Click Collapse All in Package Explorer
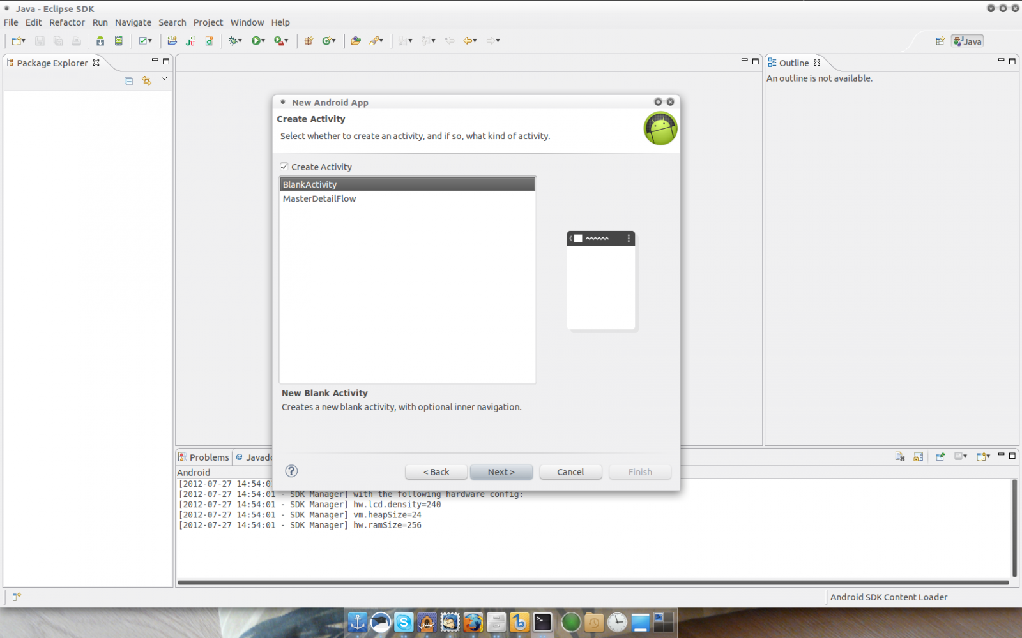1022x638 pixels. (129, 81)
